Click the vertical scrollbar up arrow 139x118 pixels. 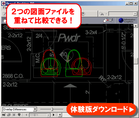pos(136,26)
